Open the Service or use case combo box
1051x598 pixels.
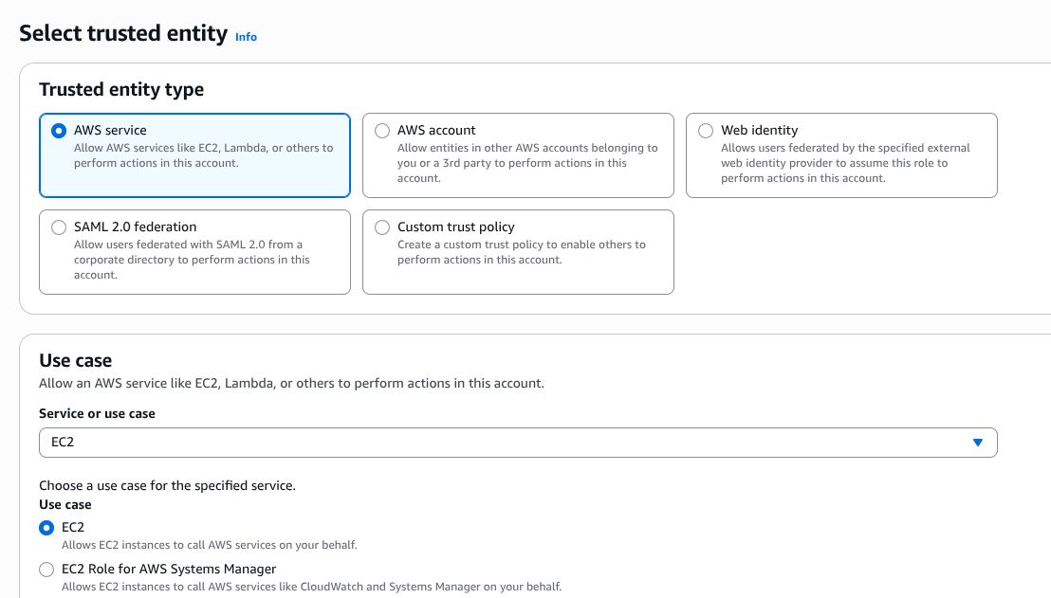coord(503,443)
